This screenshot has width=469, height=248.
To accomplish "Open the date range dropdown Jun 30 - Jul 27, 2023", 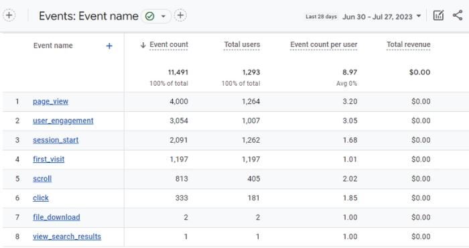I will pyautogui.click(x=382, y=17).
